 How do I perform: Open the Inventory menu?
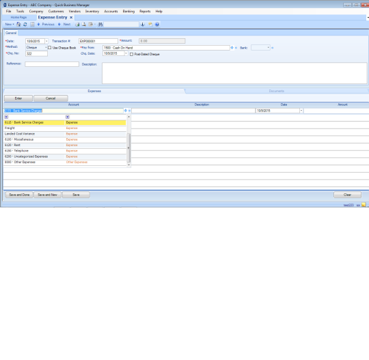point(92,12)
